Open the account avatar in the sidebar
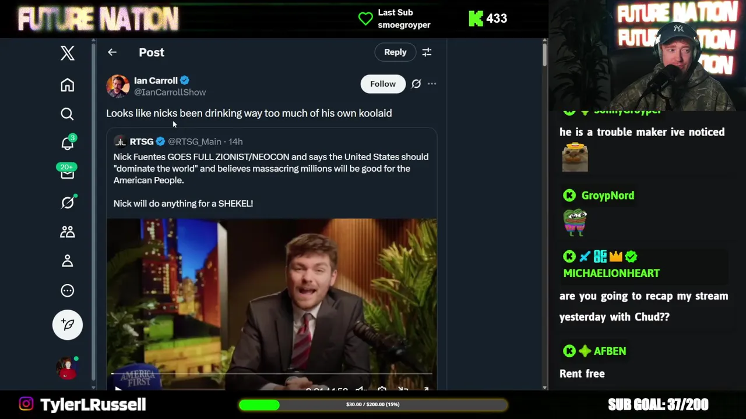 click(67, 368)
